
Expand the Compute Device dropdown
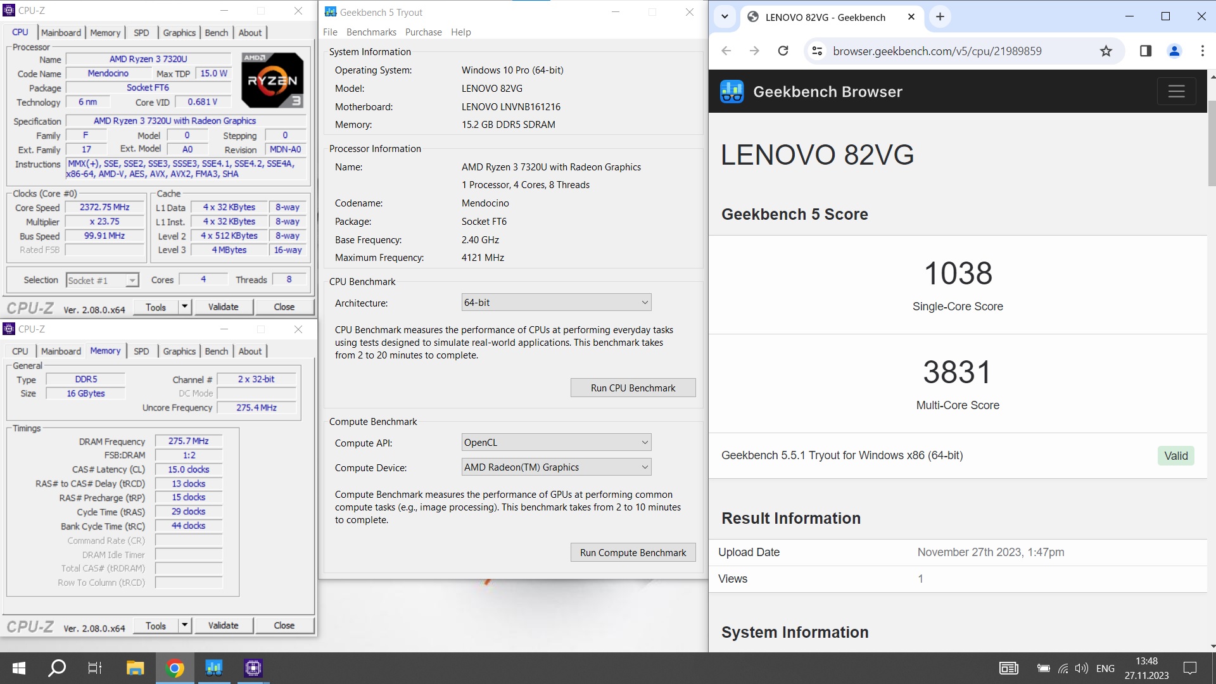(556, 467)
